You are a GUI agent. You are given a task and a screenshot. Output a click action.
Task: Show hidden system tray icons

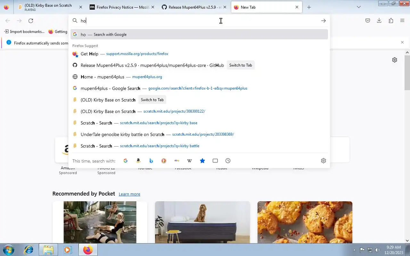click(354, 250)
